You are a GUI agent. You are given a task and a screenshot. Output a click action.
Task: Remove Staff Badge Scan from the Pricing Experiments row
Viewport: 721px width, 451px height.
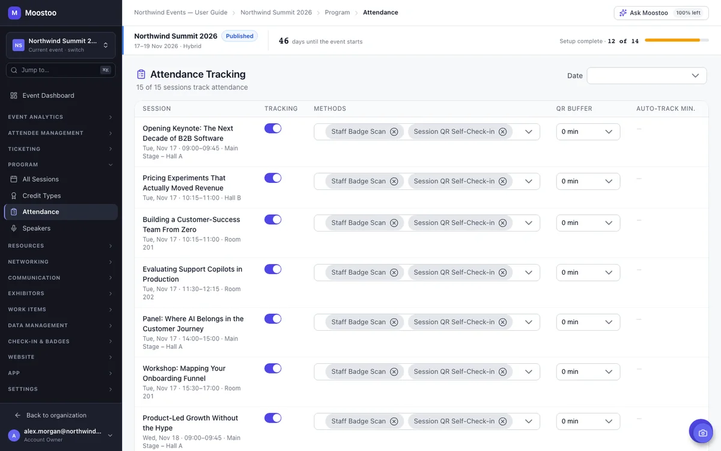[x=394, y=181]
